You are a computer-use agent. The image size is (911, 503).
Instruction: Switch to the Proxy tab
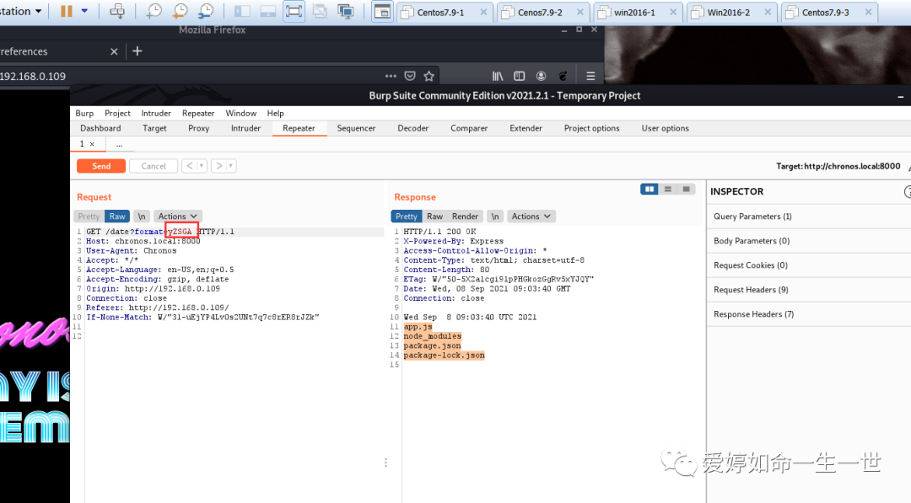pos(199,128)
